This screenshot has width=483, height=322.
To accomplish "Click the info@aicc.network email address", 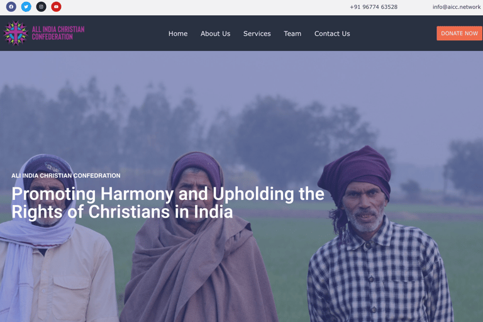I will tap(457, 7).
